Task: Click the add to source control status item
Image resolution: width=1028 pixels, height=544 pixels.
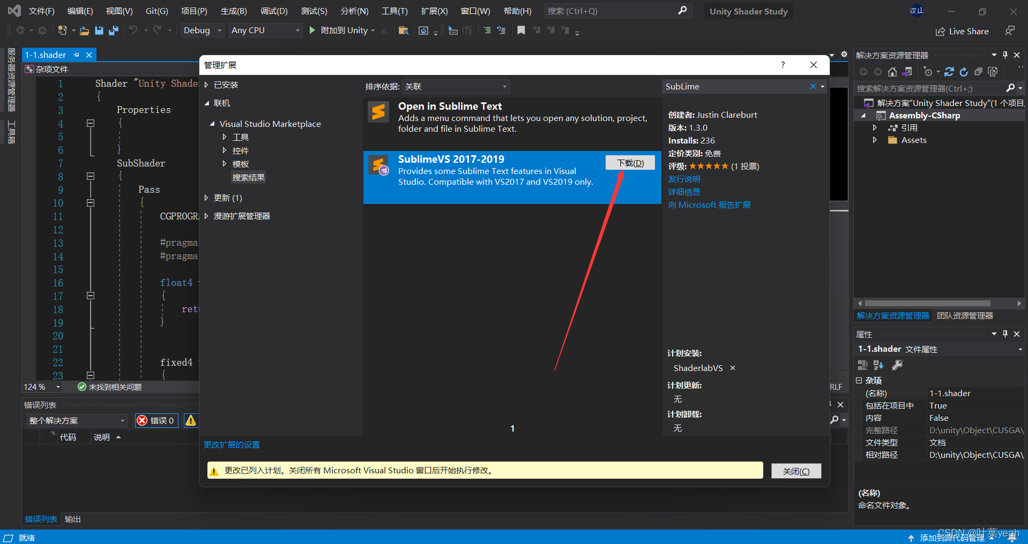Action: [x=952, y=538]
